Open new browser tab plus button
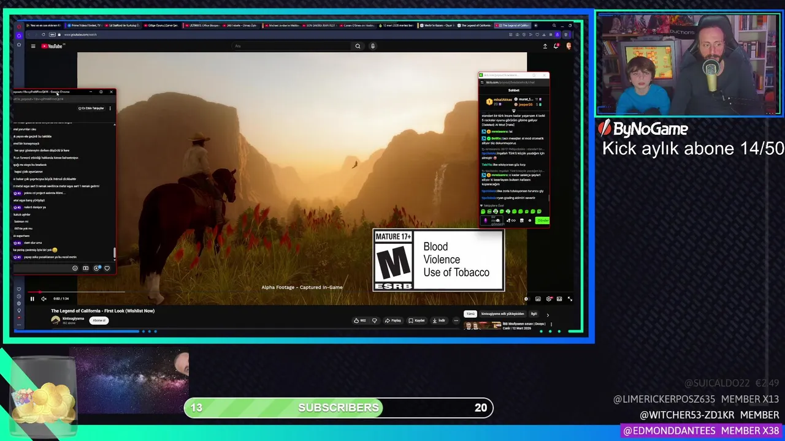The image size is (785, 441). point(535,26)
